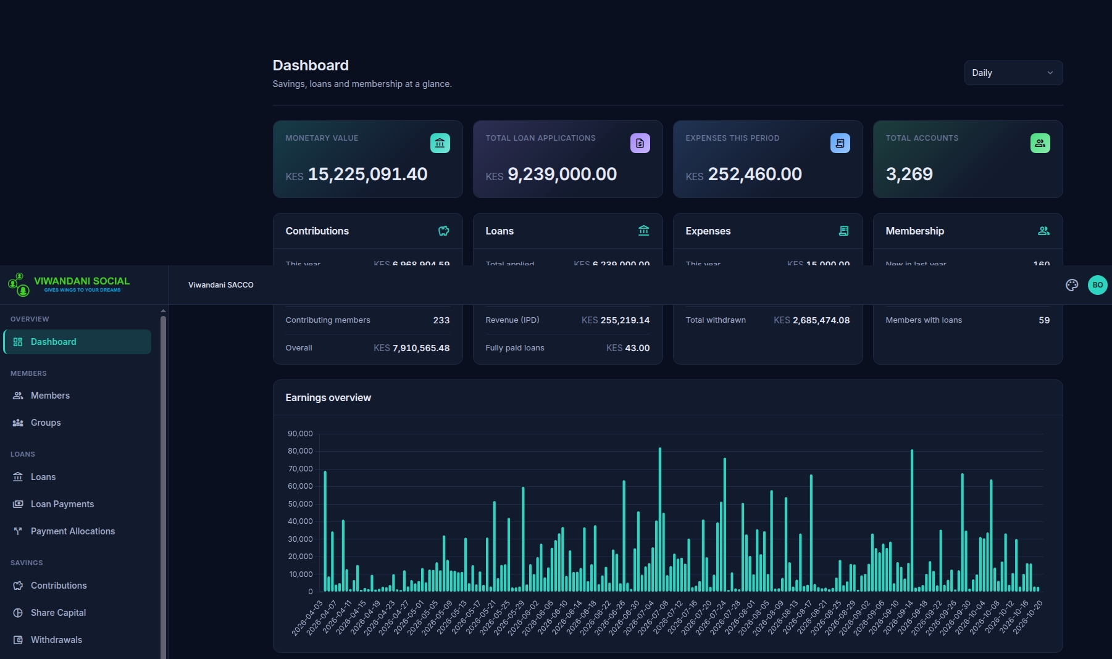Click the Monetary Value bank icon

click(x=440, y=143)
